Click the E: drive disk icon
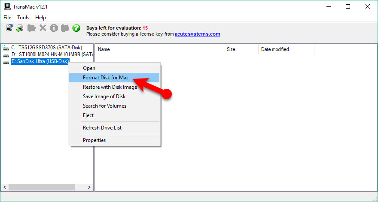 (6, 62)
